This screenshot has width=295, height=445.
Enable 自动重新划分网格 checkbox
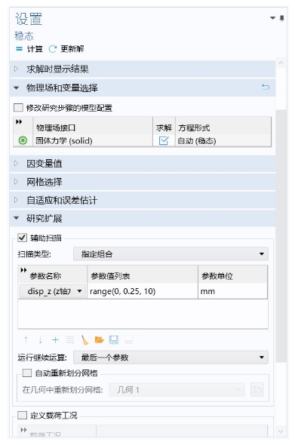point(27,373)
